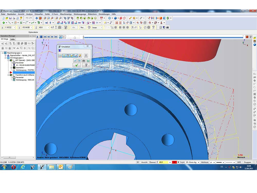
Task: Open the Werkzeugwege menu
Action: [x=80, y=14]
